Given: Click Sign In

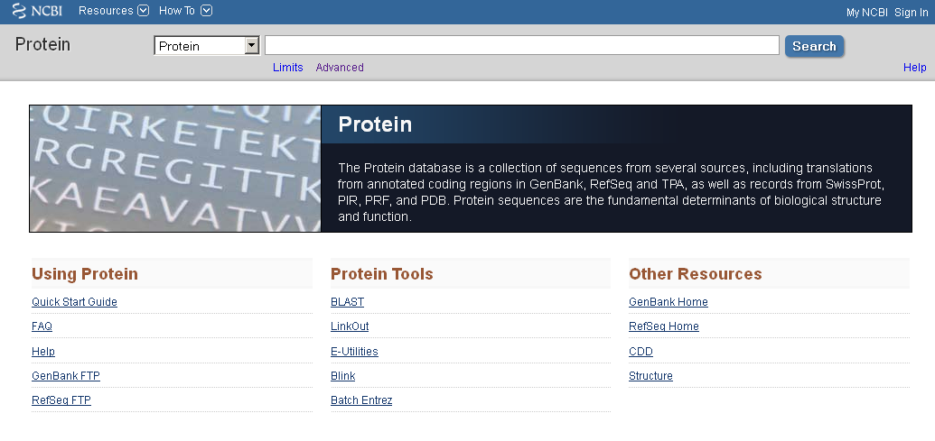Looking at the screenshot, I should (x=911, y=13).
